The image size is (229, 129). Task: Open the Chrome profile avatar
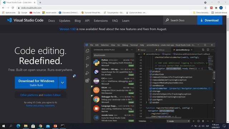(221, 8)
